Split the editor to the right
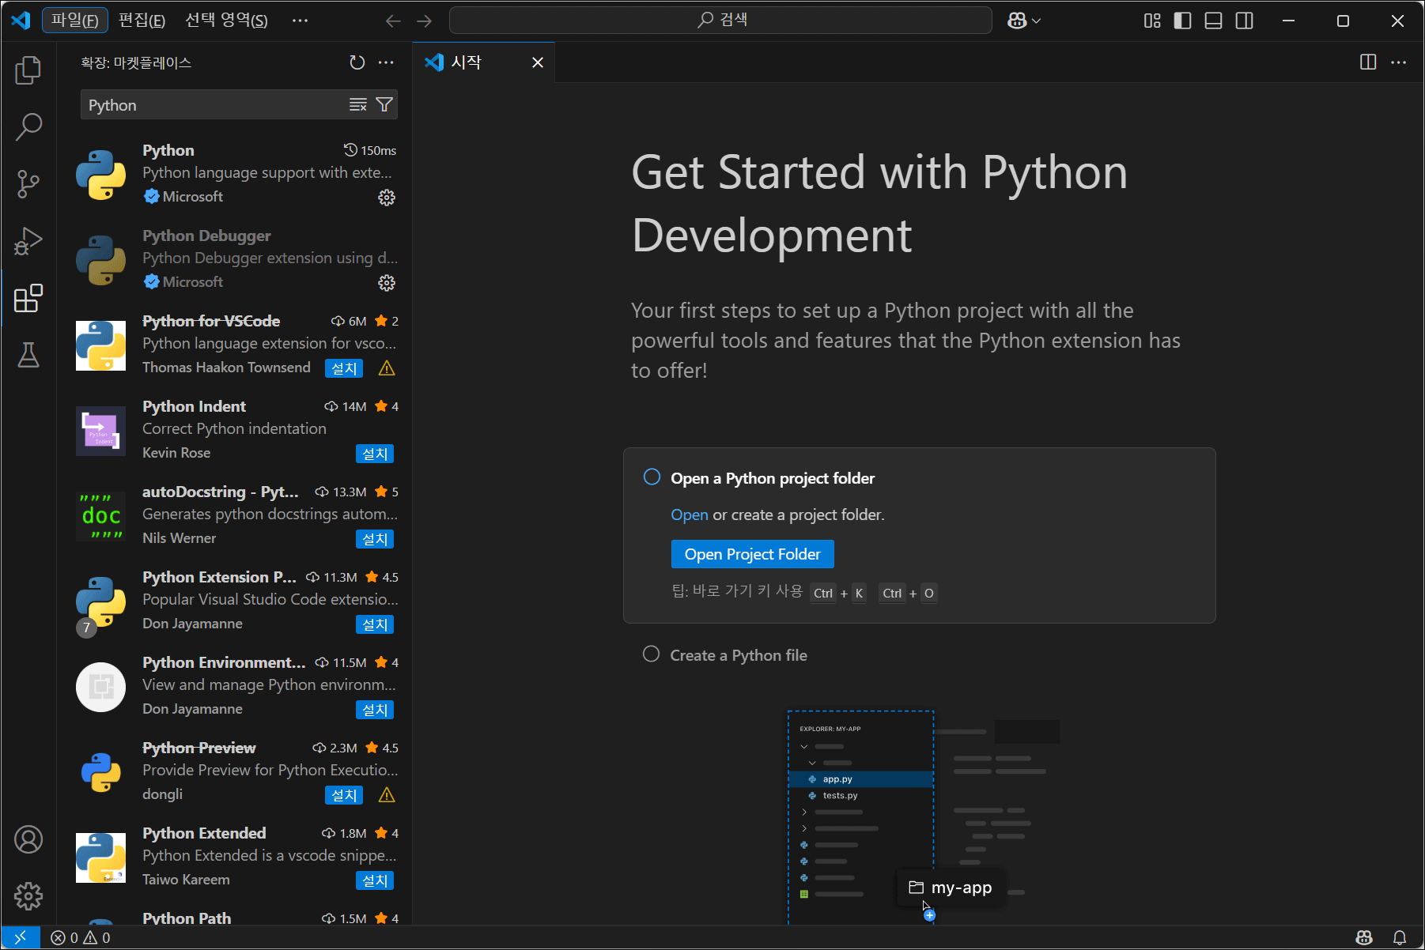The width and height of the screenshot is (1425, 950). (1368, 62)
